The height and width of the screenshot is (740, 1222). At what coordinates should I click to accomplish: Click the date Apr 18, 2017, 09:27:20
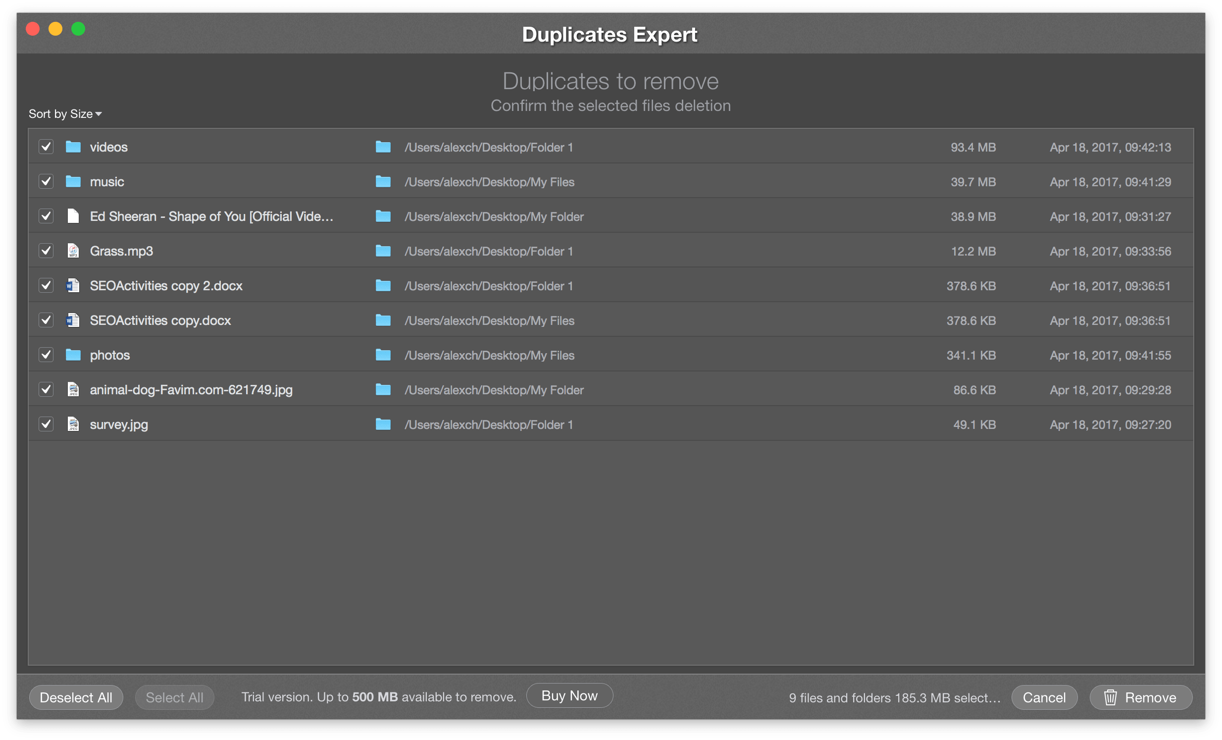pyautogui.click(x=1111, y=425)
